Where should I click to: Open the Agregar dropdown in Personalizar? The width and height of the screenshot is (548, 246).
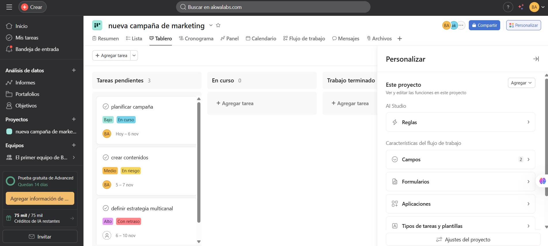tap(521, 83)
